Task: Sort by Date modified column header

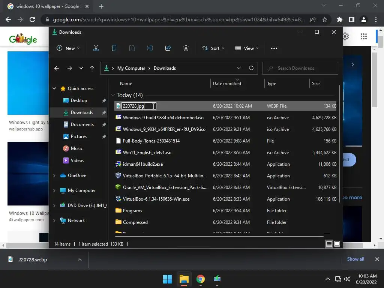Action: coord(227,84)
